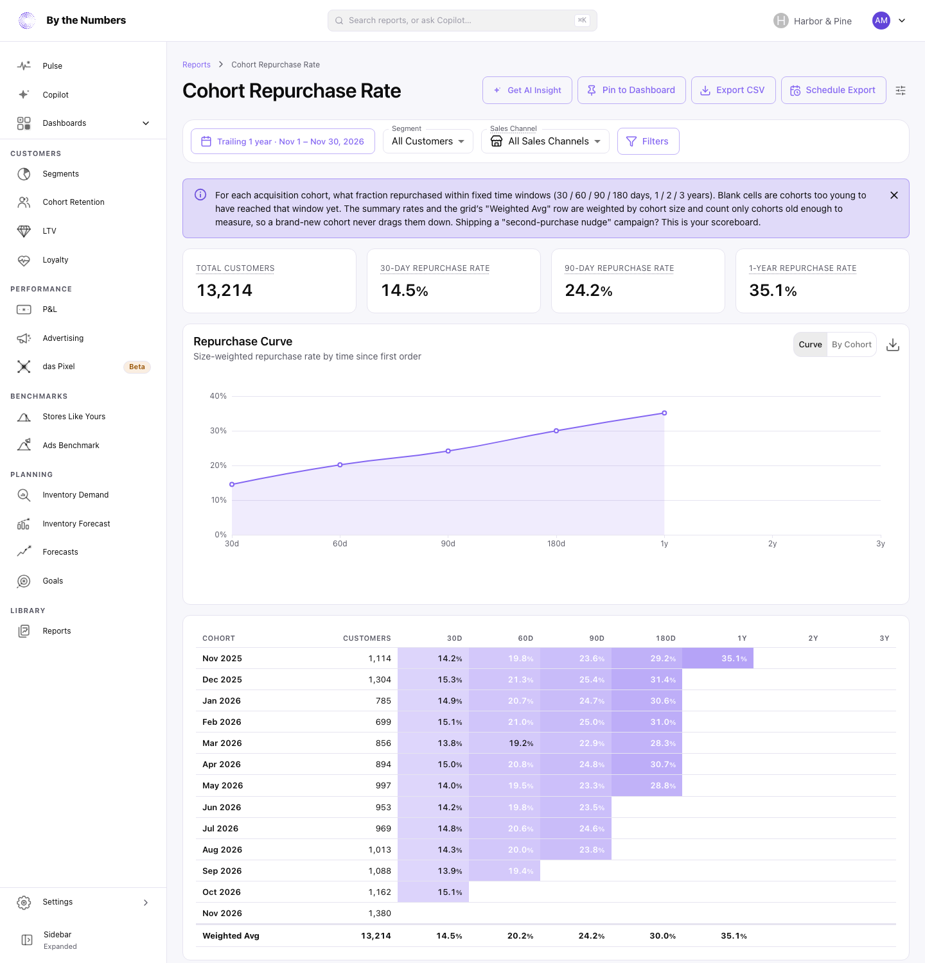Switch chart to Curve view
925x963 pixels.
811,345
